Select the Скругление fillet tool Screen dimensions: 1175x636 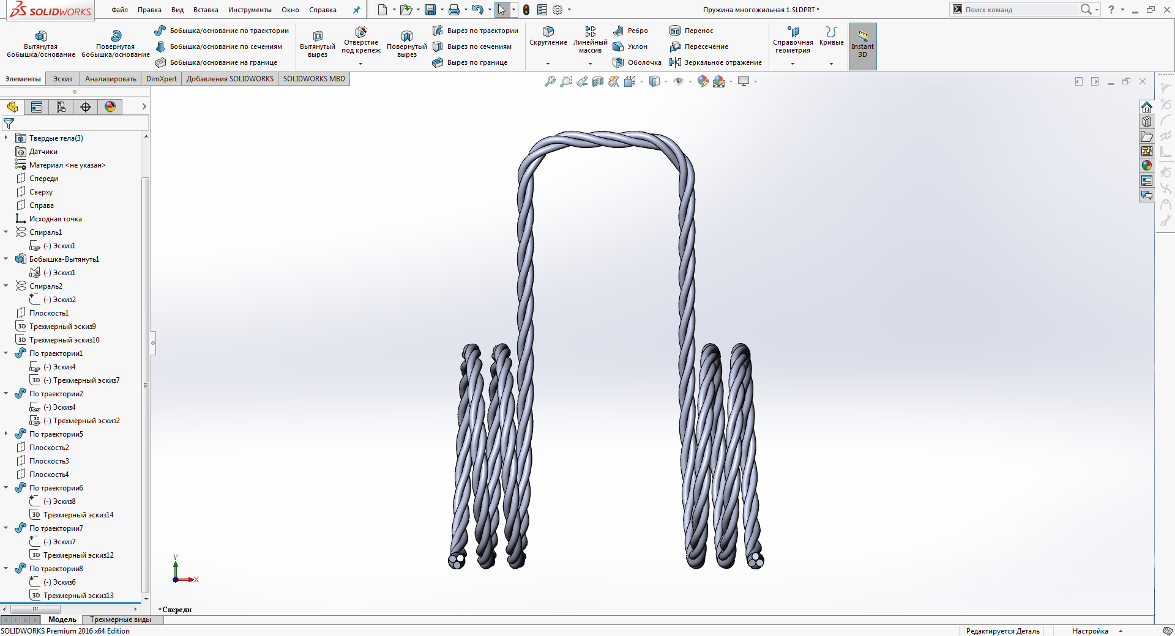[548, 35]
